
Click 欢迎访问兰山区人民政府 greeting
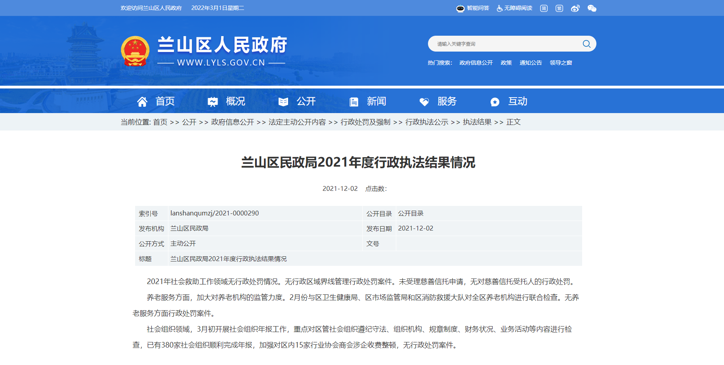(151, 8)
